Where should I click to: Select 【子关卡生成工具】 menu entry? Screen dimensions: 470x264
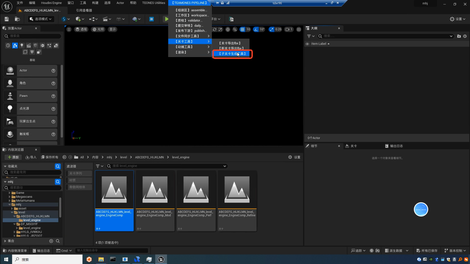click(232, 54)
